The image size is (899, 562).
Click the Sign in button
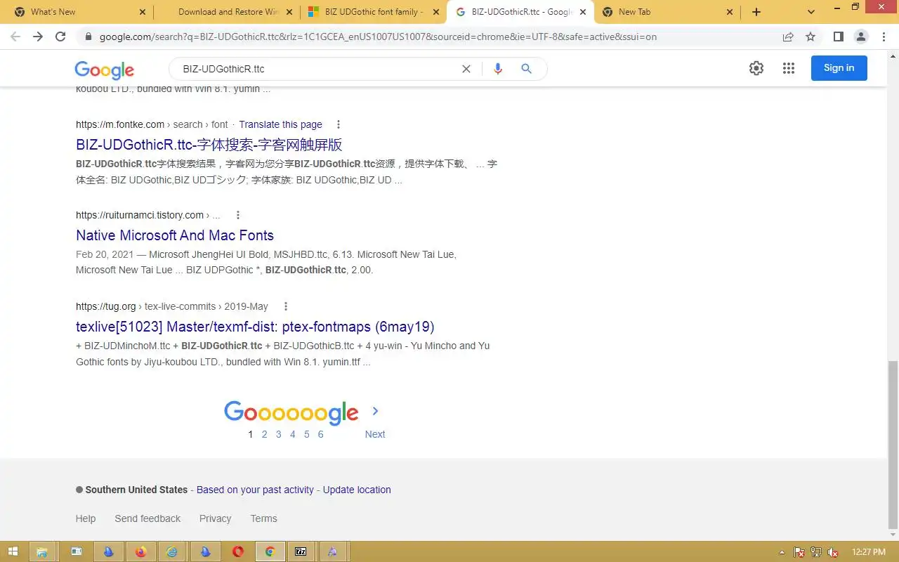[839, 68]
